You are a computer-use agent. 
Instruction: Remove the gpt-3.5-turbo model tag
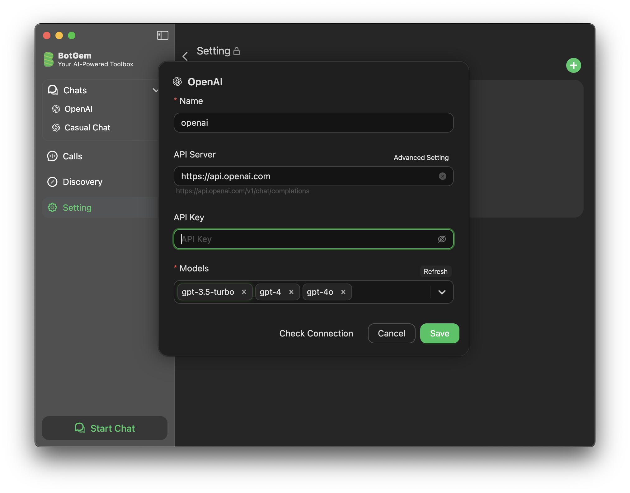point(244,292)
